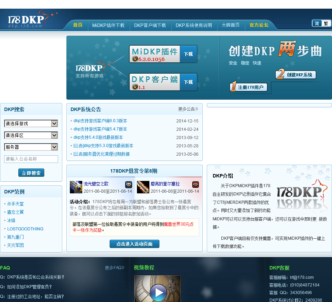This screenshot has height=302, width=332.
Task: Open FAQ 如何添加DKP管理官员？
Action: (29, 287)
